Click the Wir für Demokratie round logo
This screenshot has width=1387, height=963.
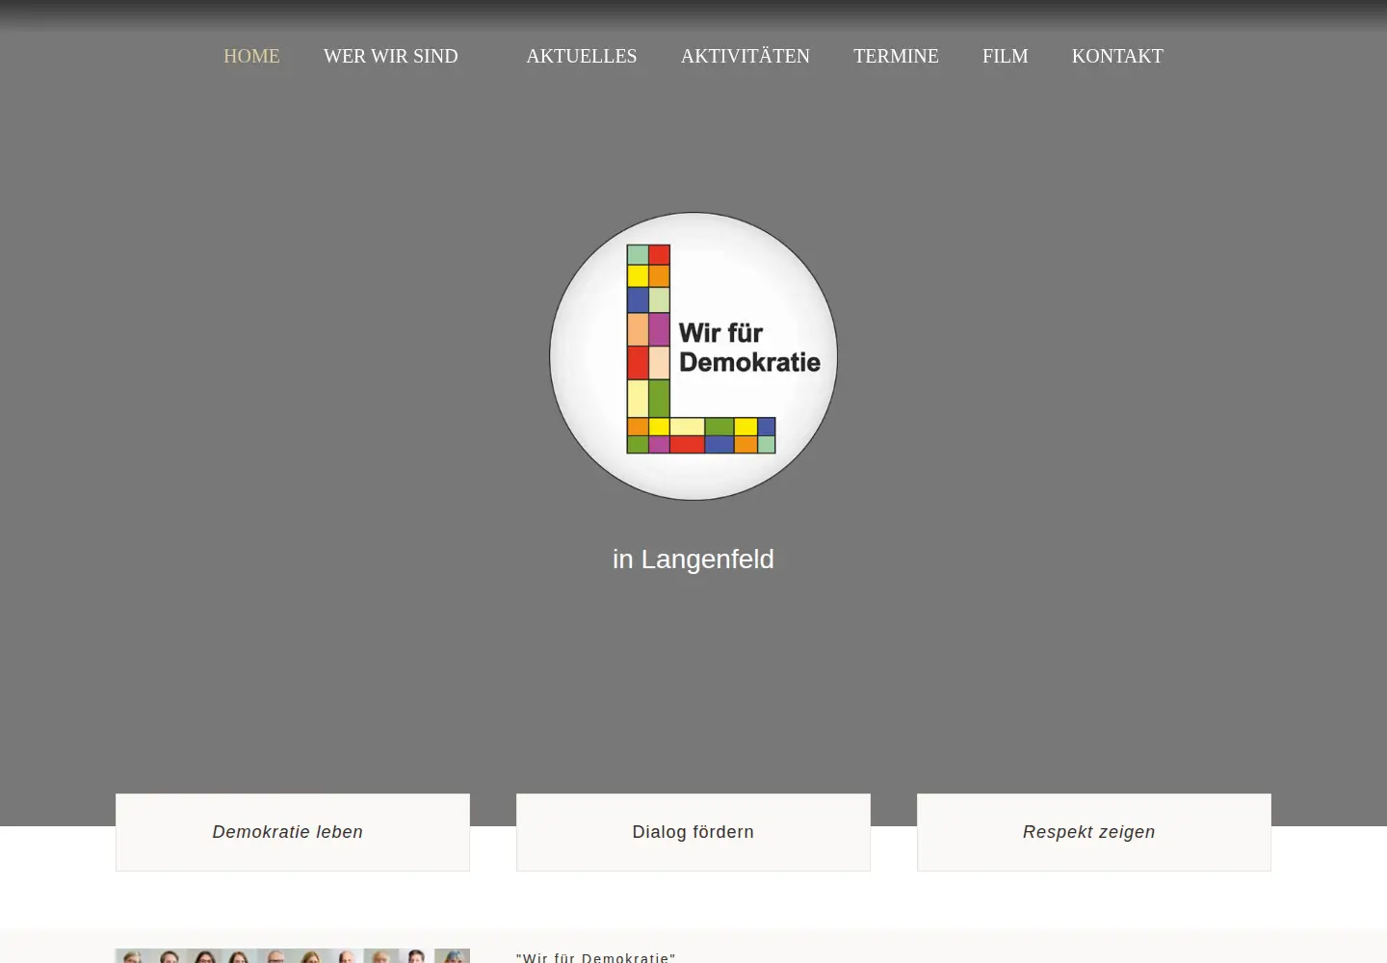pos(693,356)
